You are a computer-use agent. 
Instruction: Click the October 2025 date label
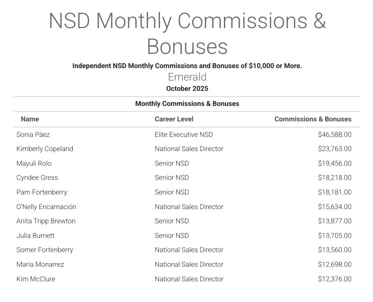point(187,89)
